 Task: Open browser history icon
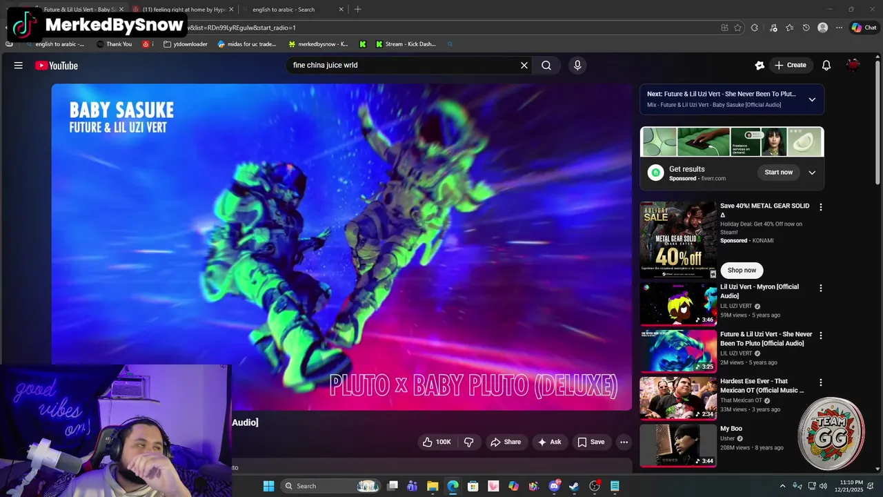(x=806, y=28)
